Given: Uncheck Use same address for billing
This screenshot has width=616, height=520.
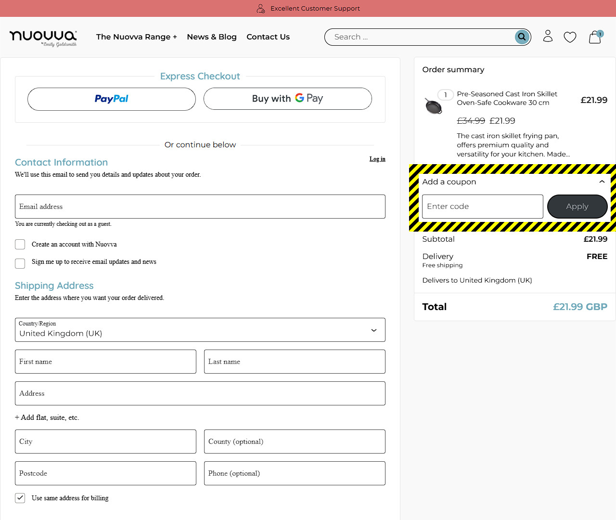Looking at the screenshot, I should coord(20,498).
